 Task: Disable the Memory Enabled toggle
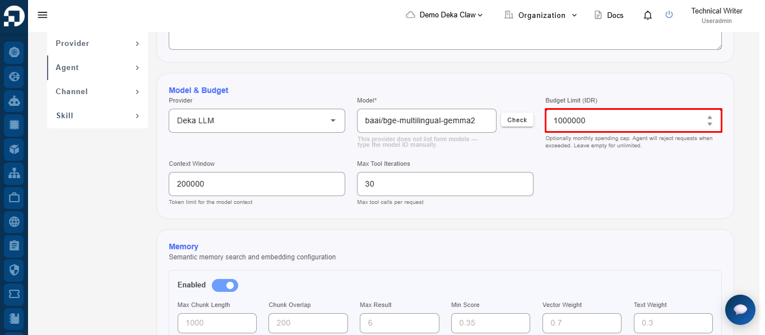pyautogui.click(x=225, y=285)
